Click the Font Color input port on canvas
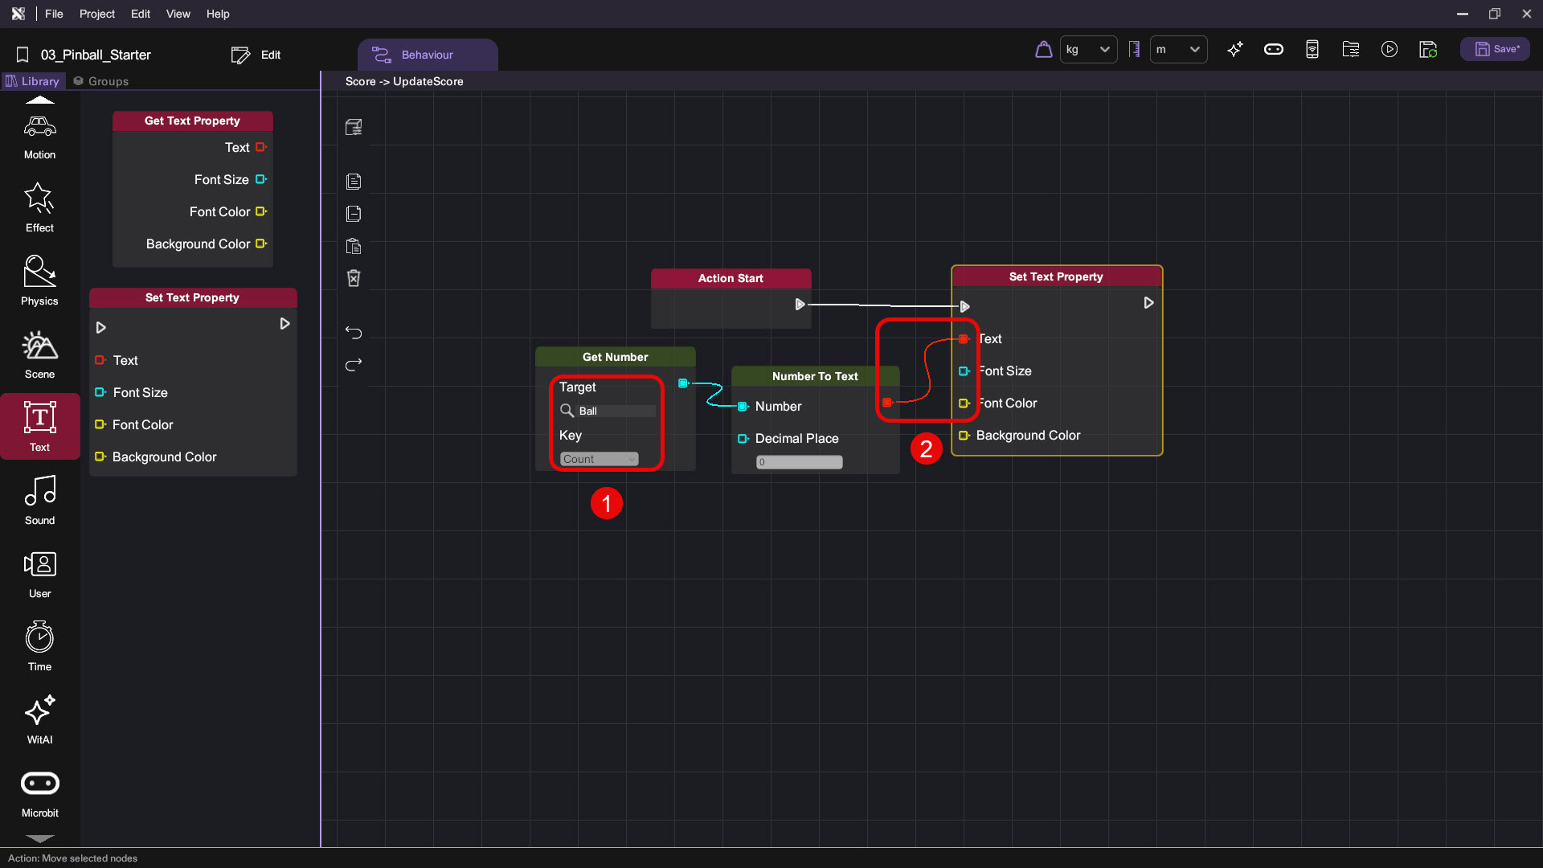Image resolution: width=1543 pixels, height=868 pixels. pos(964,403)
